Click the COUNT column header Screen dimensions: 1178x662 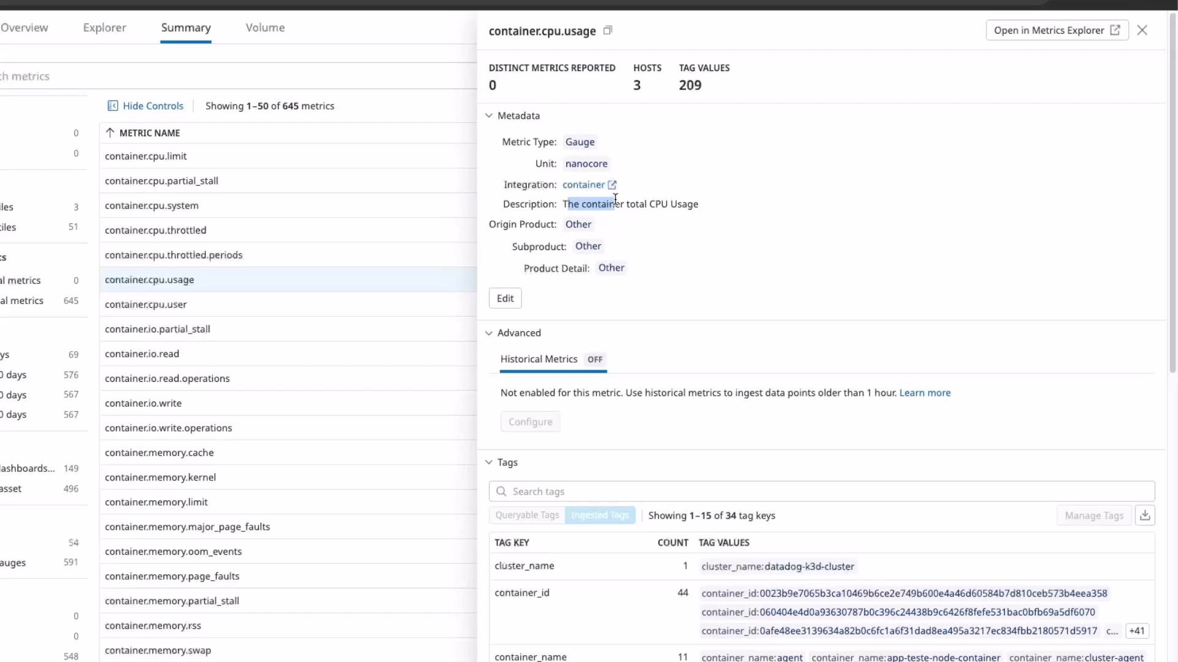click(x=673, y=542)
